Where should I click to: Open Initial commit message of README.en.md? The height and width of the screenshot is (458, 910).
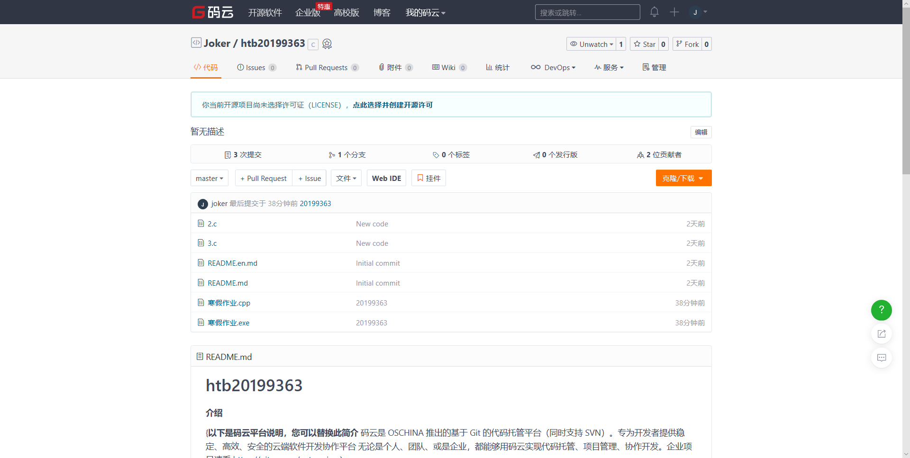point(378,263)
